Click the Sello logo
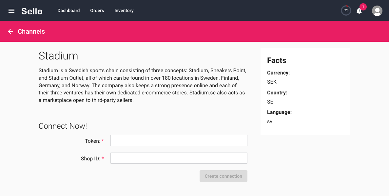Viewport: 389px width, 196px height. [32, 11]
